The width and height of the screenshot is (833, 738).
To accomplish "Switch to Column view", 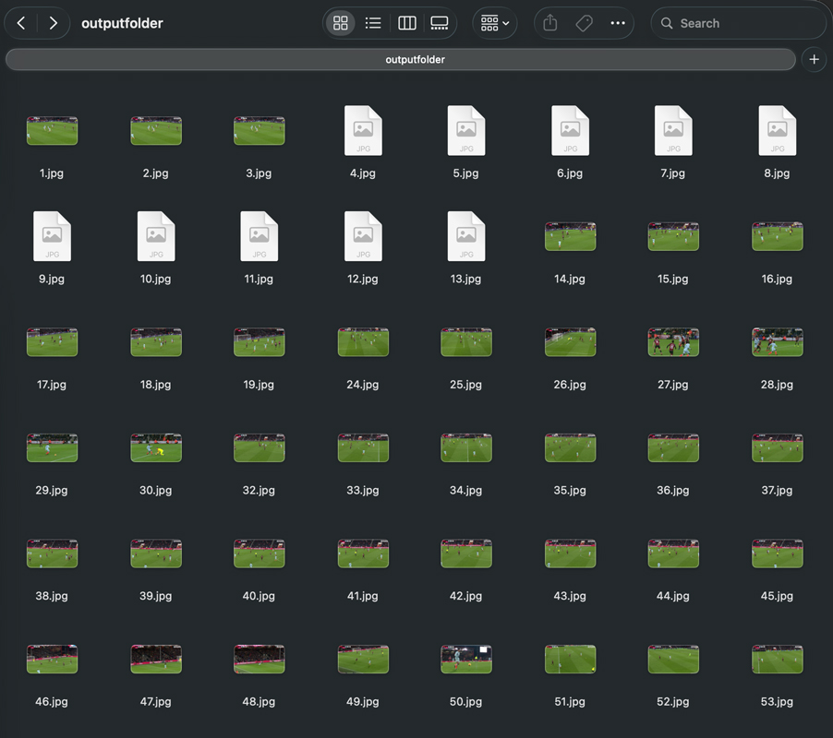I will (x=406, y=22).
